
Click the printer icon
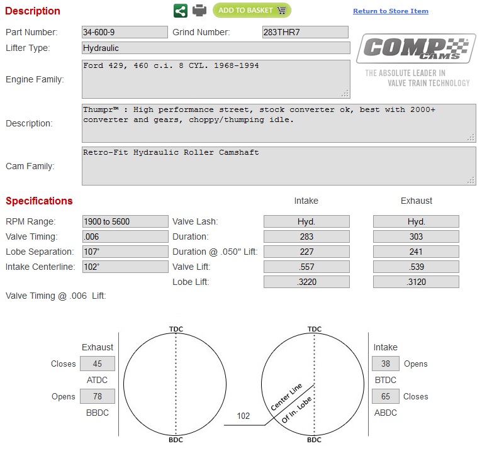(199, 11)
